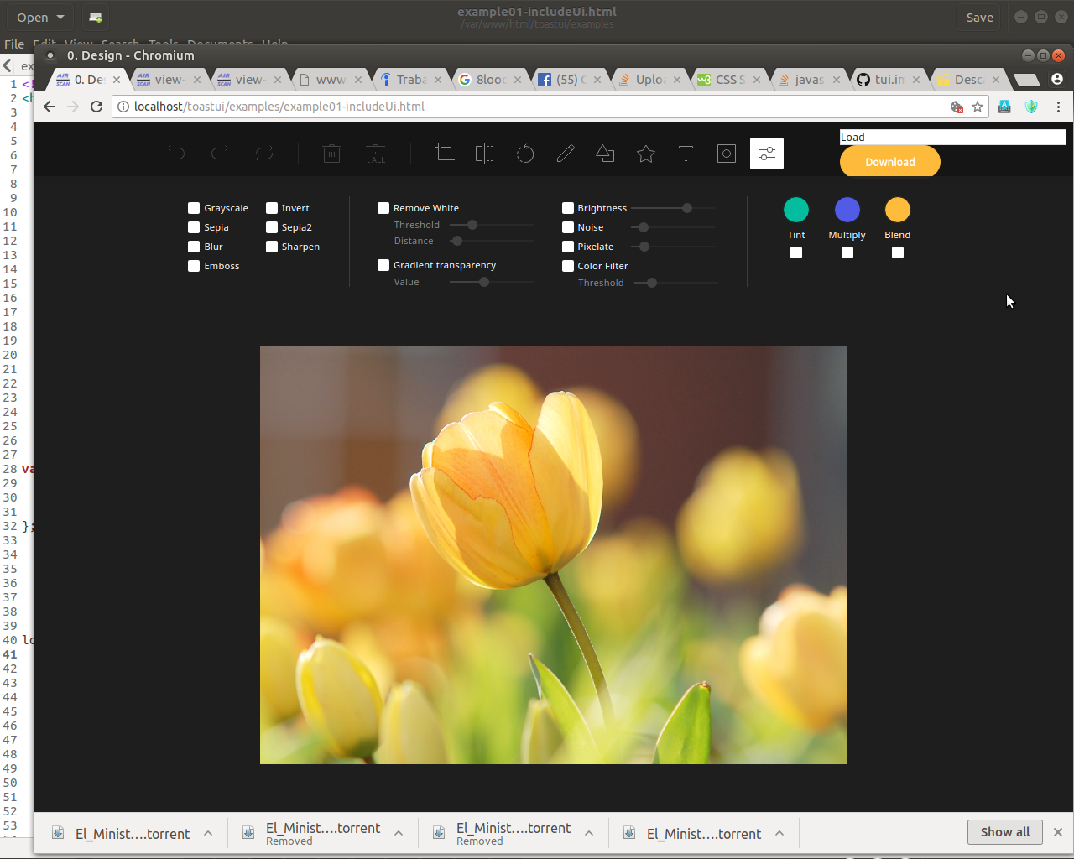1074x859 pixels.
Task: Open the Flip tool
Action: click(x=484, y=154)
